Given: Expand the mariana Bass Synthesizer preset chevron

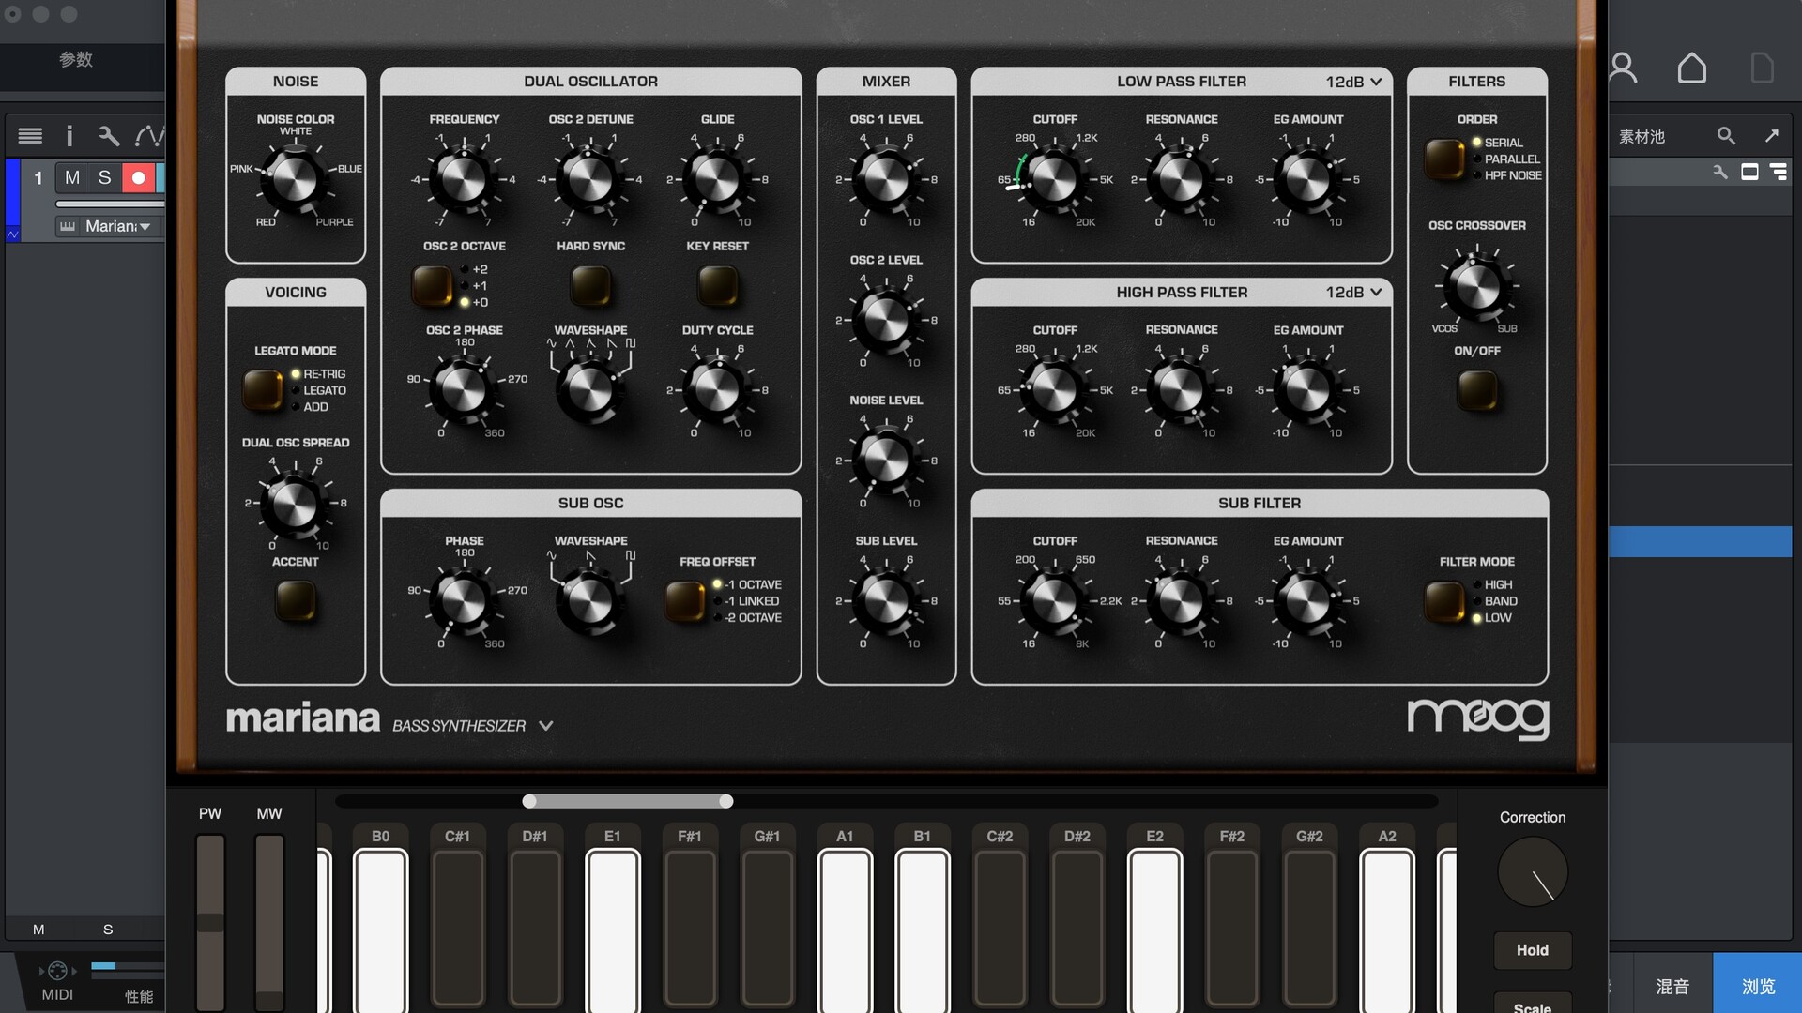Looking at the screenshot, I should click(x=546, y=726).
